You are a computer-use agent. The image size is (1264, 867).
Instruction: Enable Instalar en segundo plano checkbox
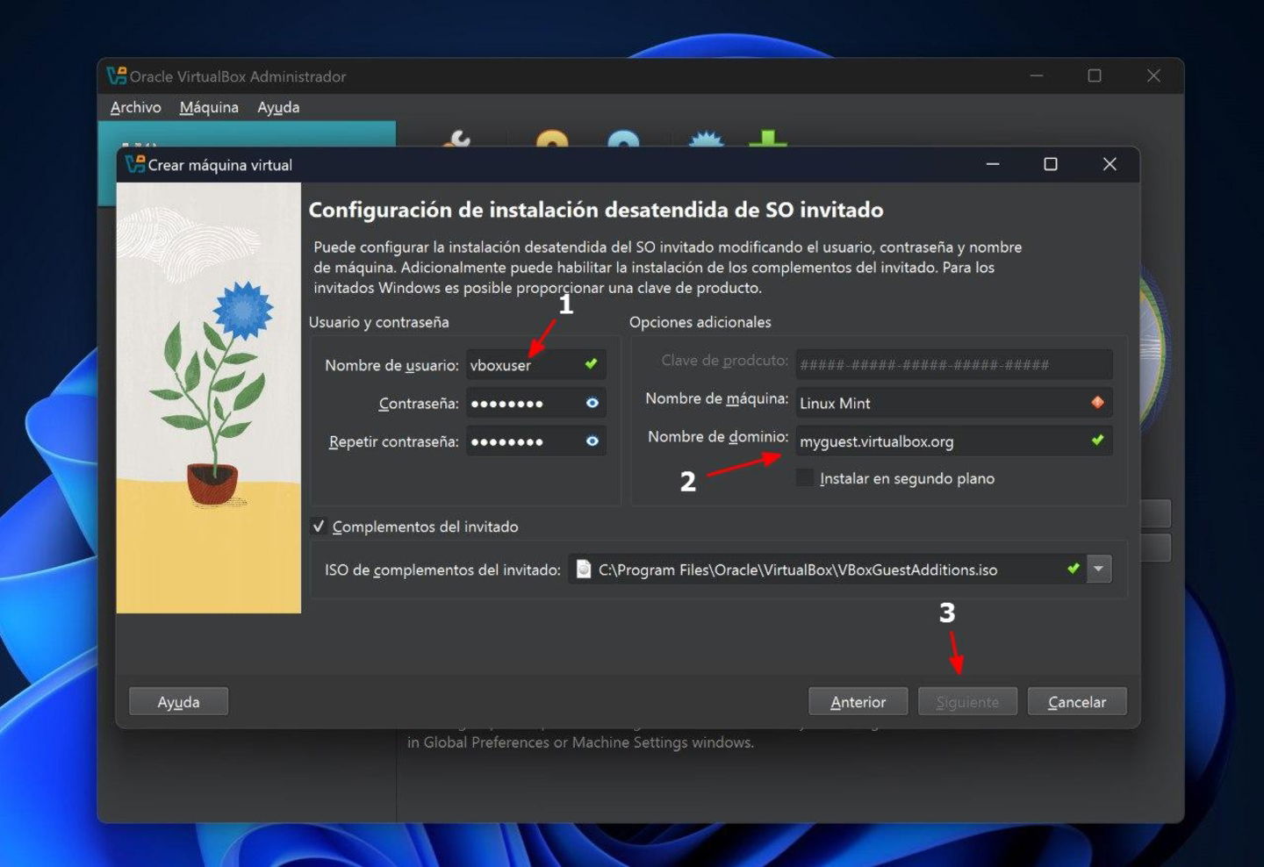point(804,478)
